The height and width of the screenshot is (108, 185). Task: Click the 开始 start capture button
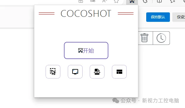86,50
